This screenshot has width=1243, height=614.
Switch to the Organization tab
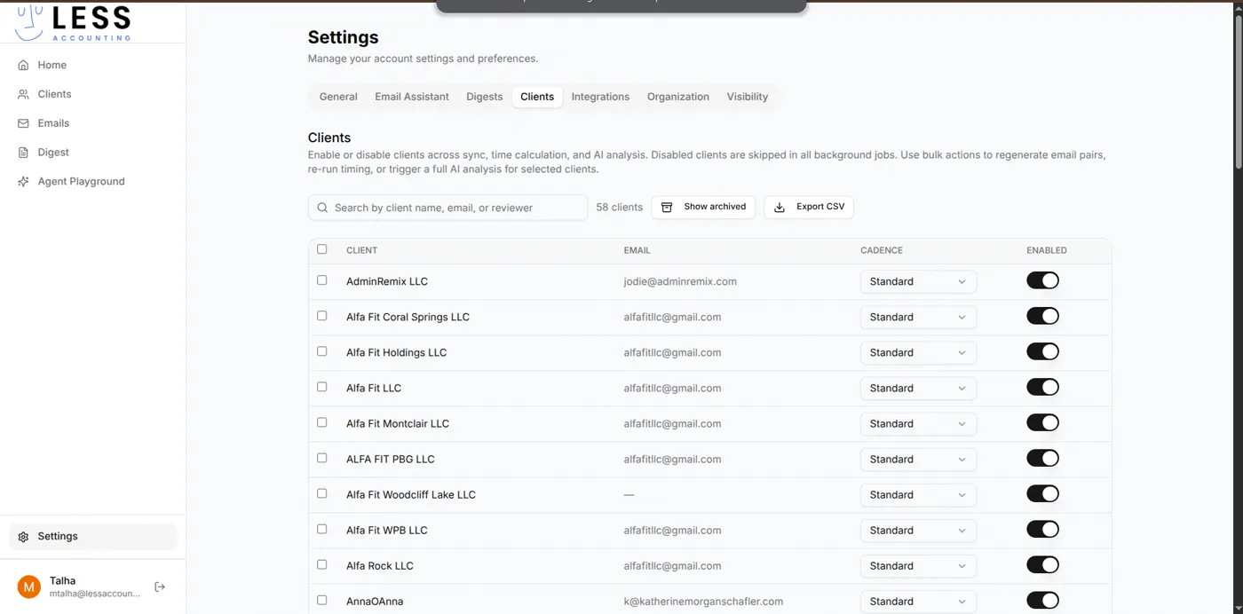pyautogui.click(x=678, y=97)
